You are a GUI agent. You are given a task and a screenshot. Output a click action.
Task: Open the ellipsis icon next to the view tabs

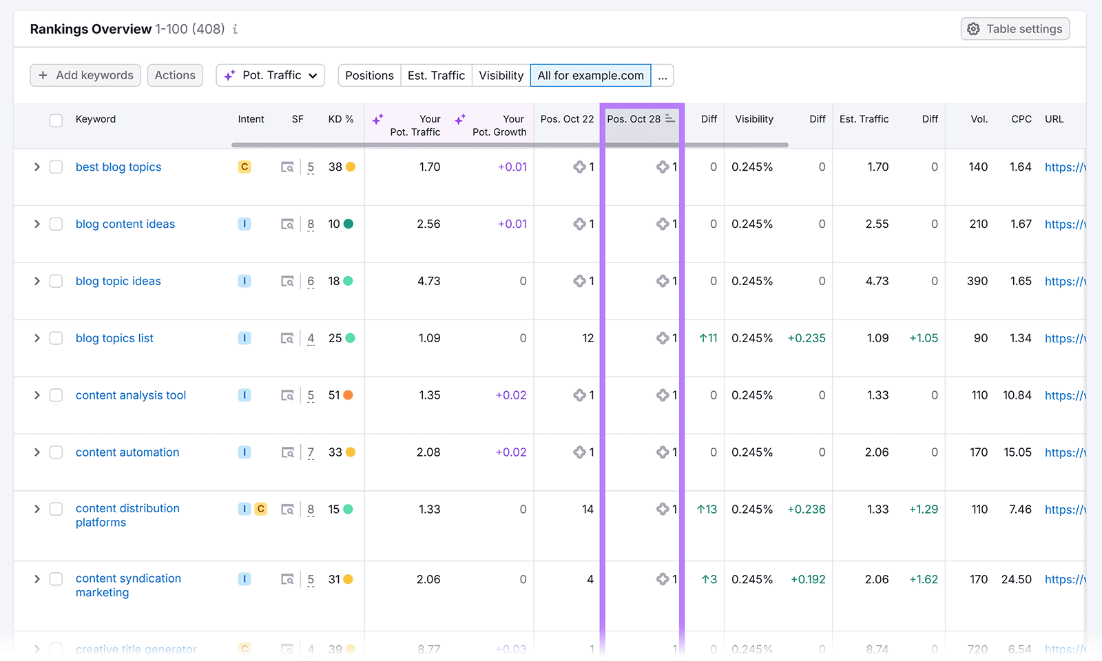[663, 75]
